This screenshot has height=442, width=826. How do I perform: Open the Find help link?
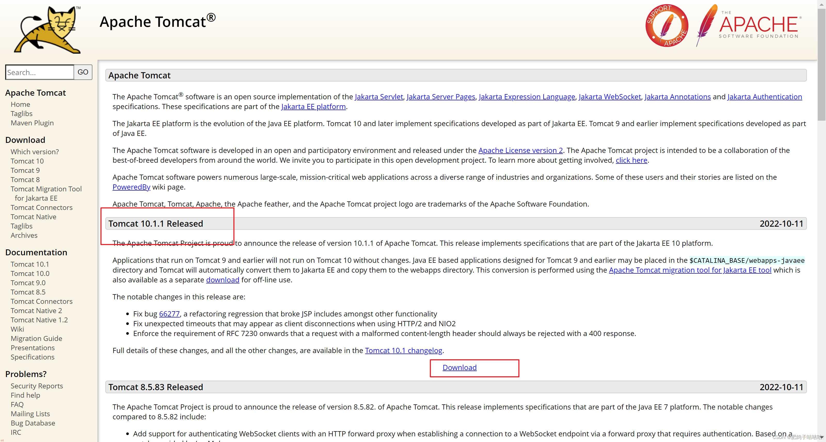click(25, 395)
